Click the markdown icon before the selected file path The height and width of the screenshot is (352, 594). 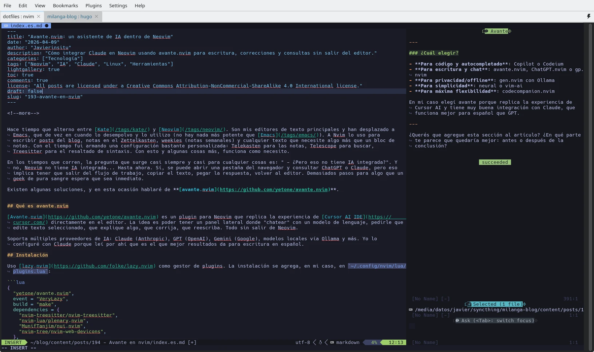(411, 310)
